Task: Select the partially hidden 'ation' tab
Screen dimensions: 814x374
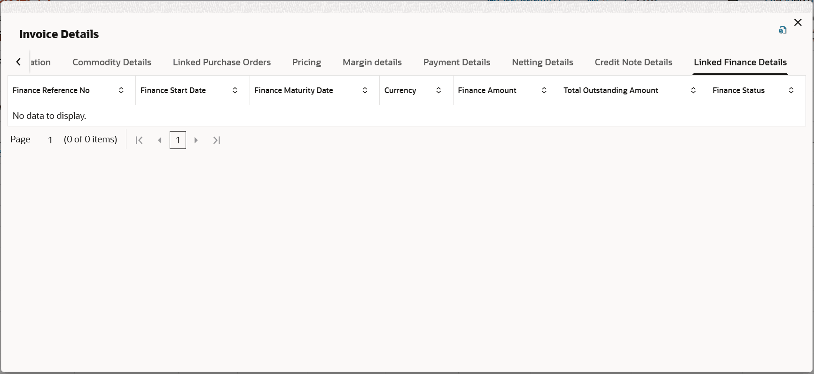Action: (x=40, y=62)
